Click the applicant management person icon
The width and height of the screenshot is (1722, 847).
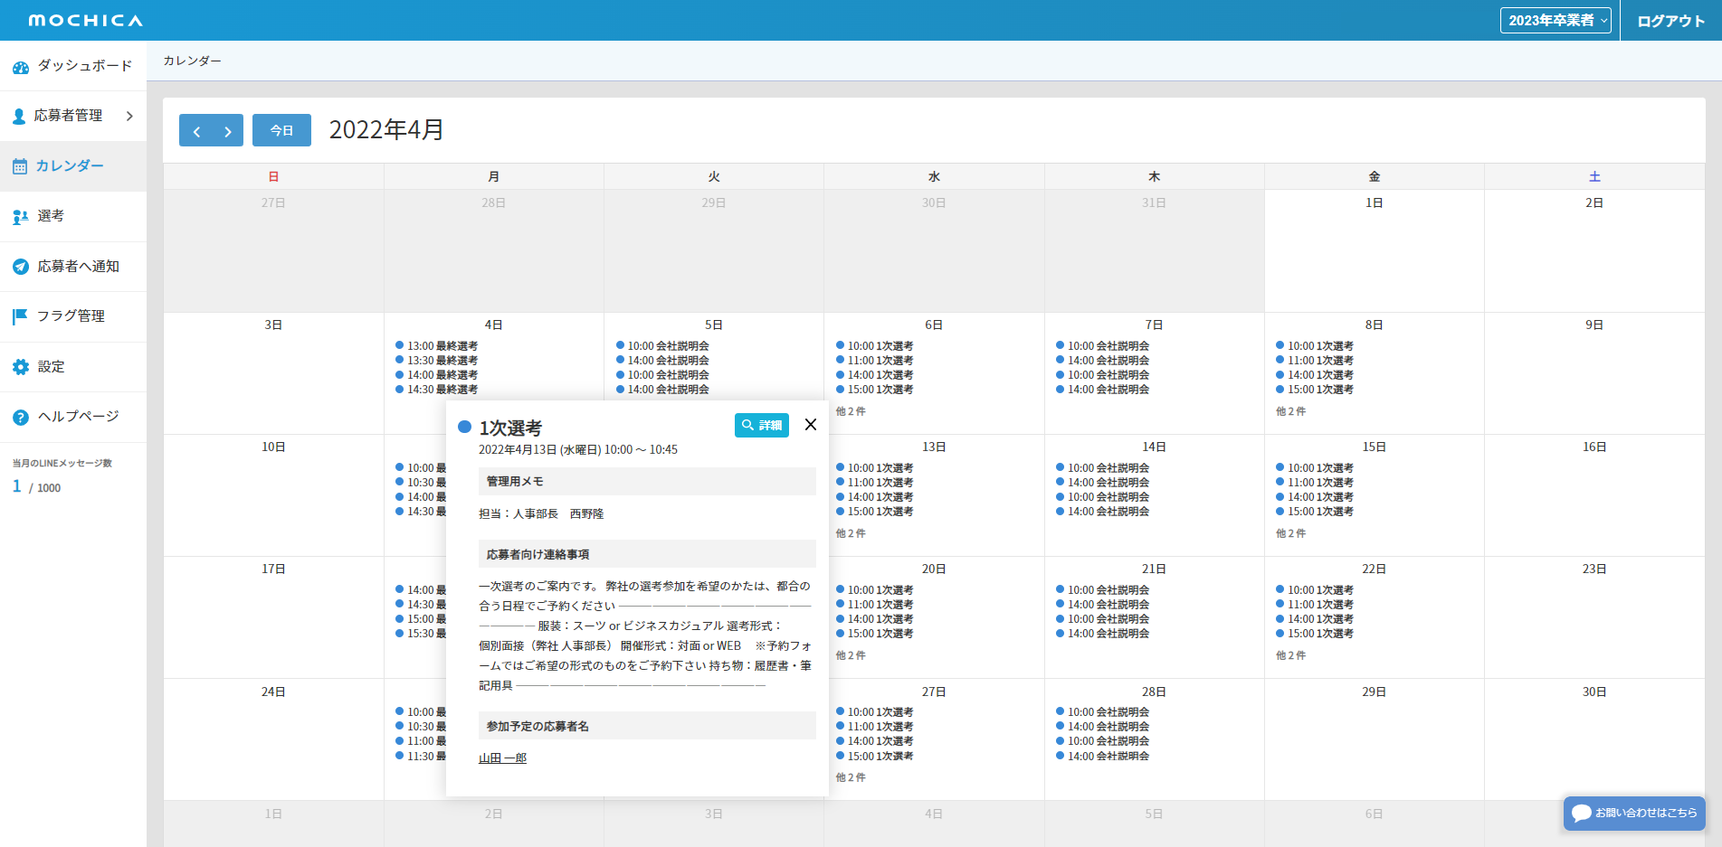[19, 116]
